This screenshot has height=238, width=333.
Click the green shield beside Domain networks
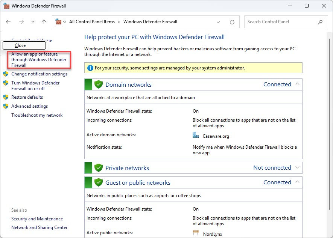(x=99, y=84)
